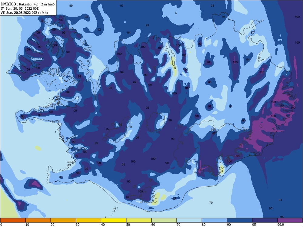This screenshot has width=303, height=227.
Task: Click the 'VT: Sun. 20.03.2022 09Z (+9 h)' line
Action: point(24,13)
